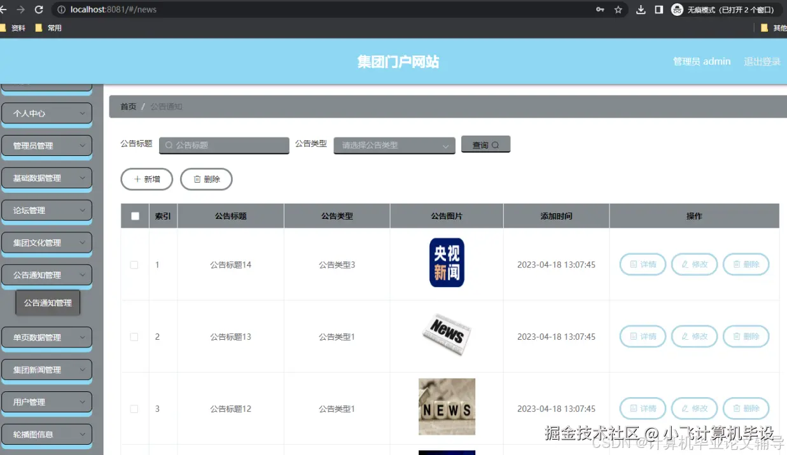Click the incognito mode icon

point(678,10)
